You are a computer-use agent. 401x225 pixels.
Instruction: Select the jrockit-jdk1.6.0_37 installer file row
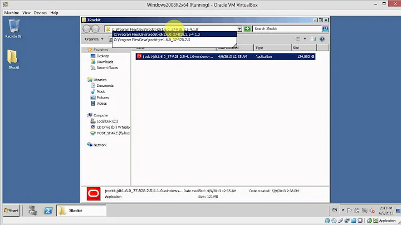pyautogui.click(x=226, y=56)
